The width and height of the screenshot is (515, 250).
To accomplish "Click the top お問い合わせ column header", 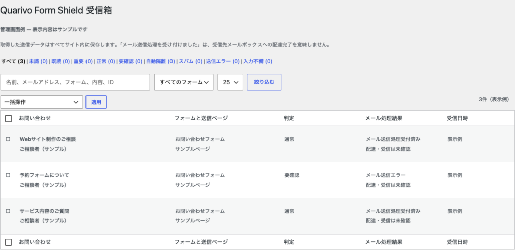I will pos(35,118).
